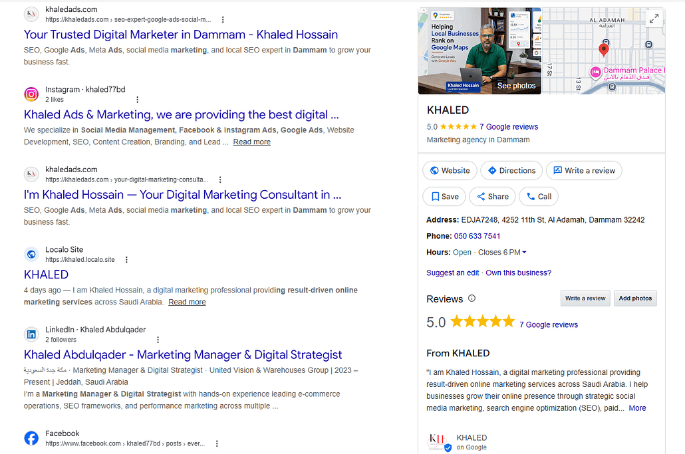Click the Facebook logo icon
This screenshot has height=454, width=685.
31,438
